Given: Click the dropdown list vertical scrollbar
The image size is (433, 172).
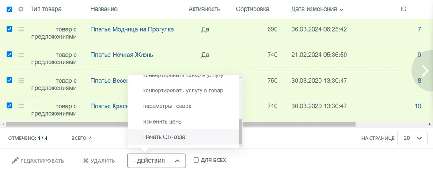Looking at the screenshot, I should pos(240,132).
